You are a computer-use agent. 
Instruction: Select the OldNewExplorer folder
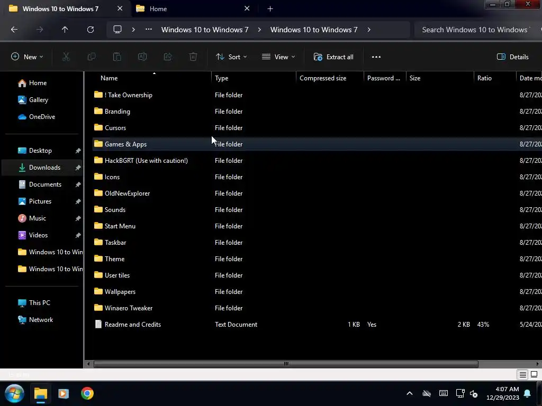click(127, 193)
